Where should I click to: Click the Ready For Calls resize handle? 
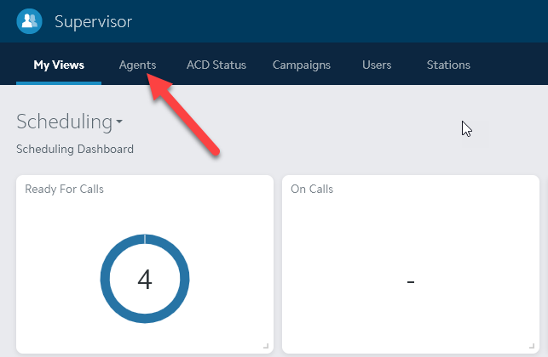pyautogui.click(x=266, y=346)
